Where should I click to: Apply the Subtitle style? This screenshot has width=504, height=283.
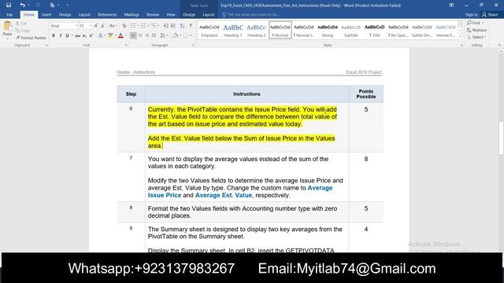tap(351, 30)
